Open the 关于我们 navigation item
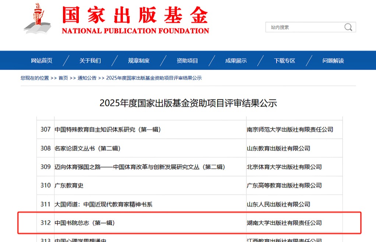Screen dimensions: 376x242 pos(90,61)
